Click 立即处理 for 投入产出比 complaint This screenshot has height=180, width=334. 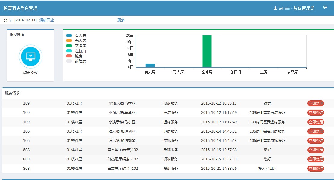316,169
